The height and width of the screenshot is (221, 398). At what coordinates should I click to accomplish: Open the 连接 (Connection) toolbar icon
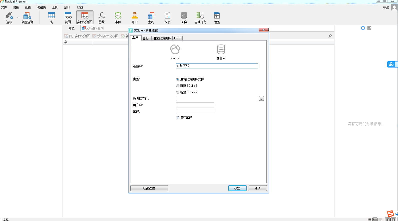[9, 18]
